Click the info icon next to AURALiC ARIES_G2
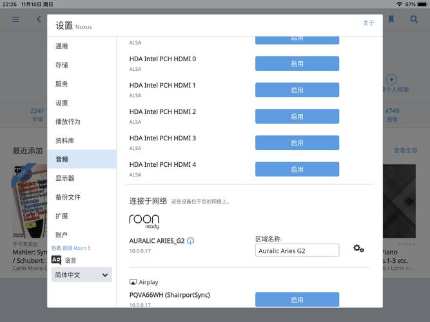The width and height of the screenshot is (430, 322). [x=190, y=241]
